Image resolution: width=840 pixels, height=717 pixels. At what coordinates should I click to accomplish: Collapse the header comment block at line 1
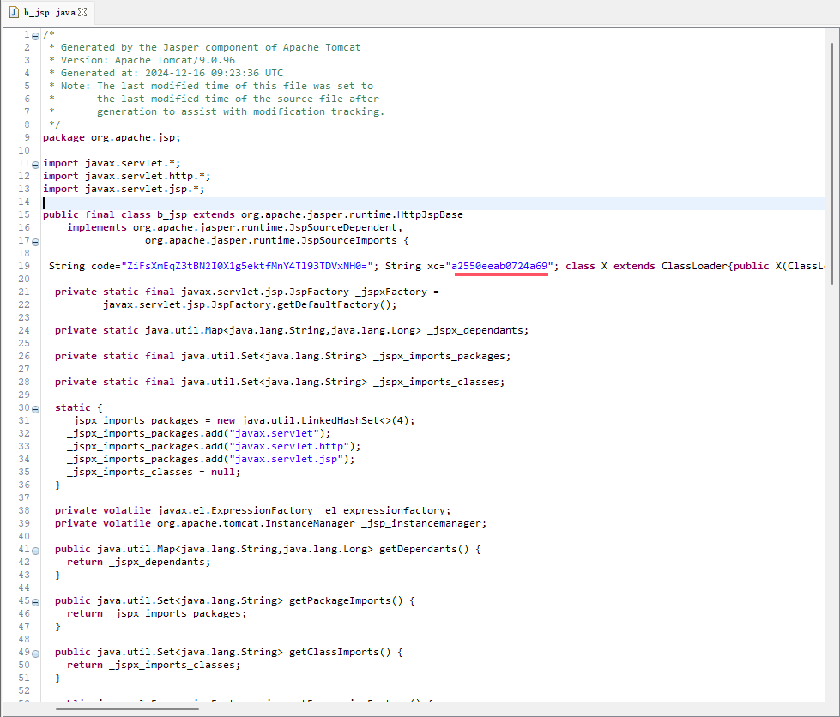pyautogui.click(x=35, y=35)
